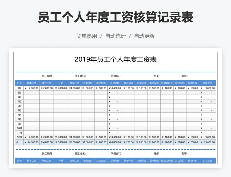This screenshot has height=177, width=231.
Task: Select 7,000.00 basic wage in 12月 row
Action: point(31,137)
